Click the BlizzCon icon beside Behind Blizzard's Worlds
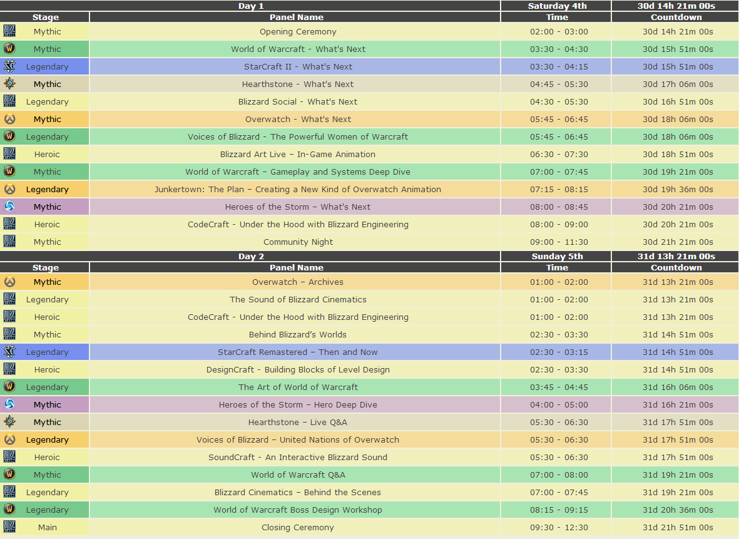Image resolution: width=739 pixels, height=539 pixels. pyautogui.click(x=9, y=334)
